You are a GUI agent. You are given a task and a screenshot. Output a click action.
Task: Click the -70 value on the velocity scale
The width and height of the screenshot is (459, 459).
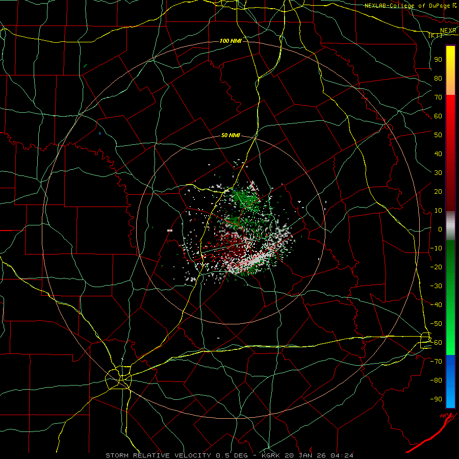click(x=436, y=362)
